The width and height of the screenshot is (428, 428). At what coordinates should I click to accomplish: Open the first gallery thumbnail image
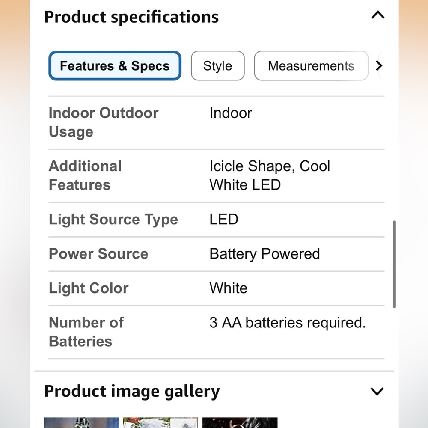[81, 422]
